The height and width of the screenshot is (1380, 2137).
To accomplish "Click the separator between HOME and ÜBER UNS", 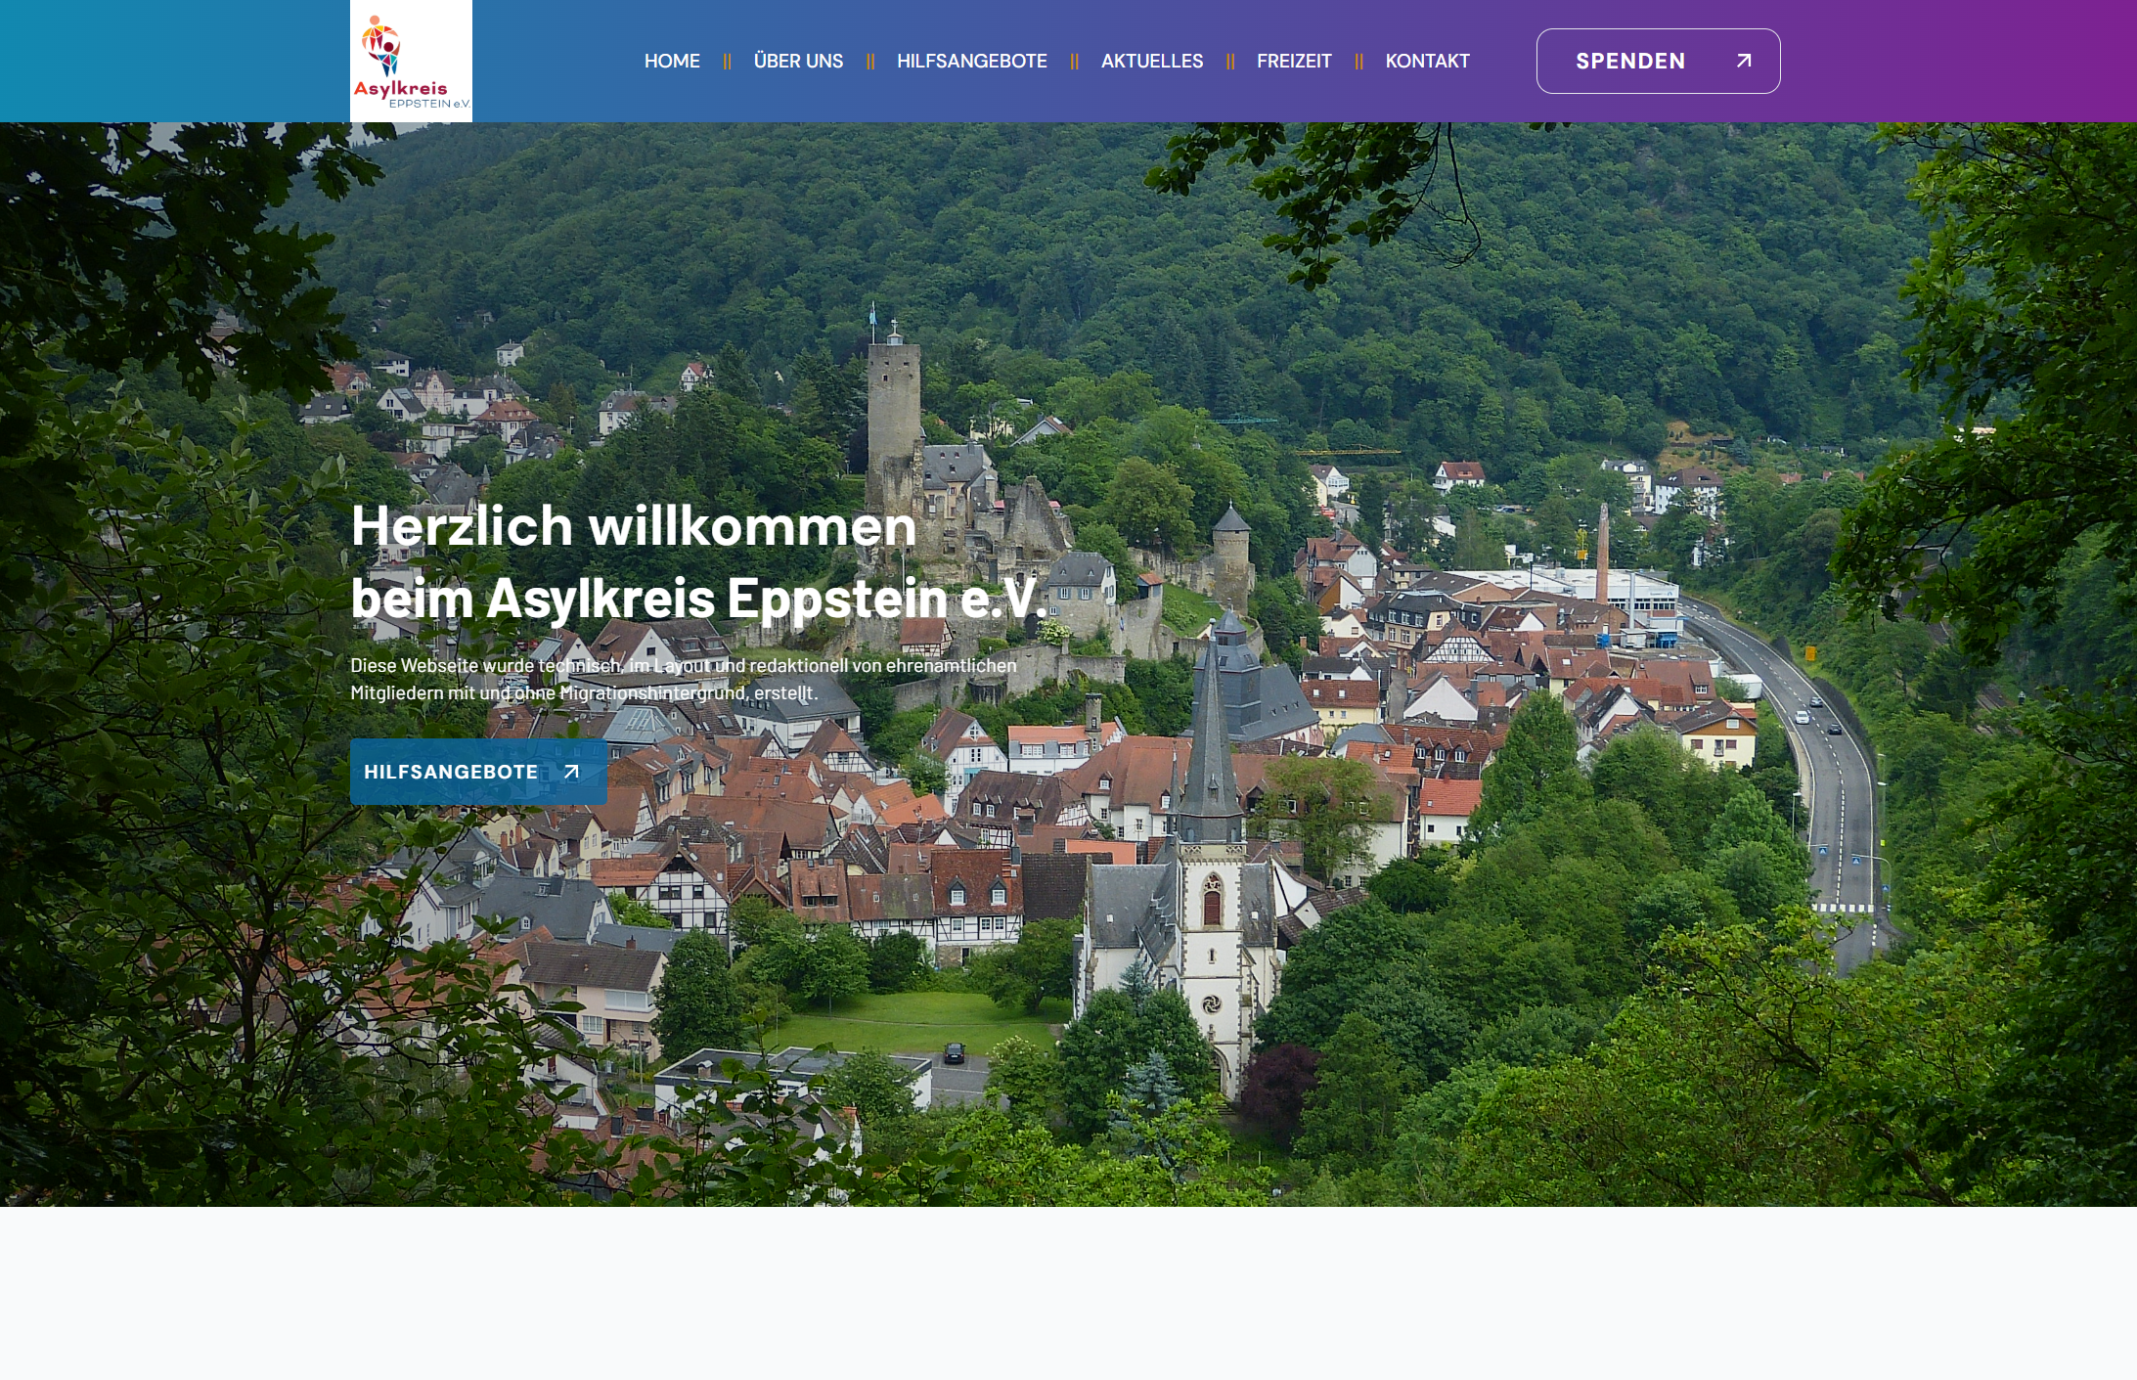I will coord(727,62).
